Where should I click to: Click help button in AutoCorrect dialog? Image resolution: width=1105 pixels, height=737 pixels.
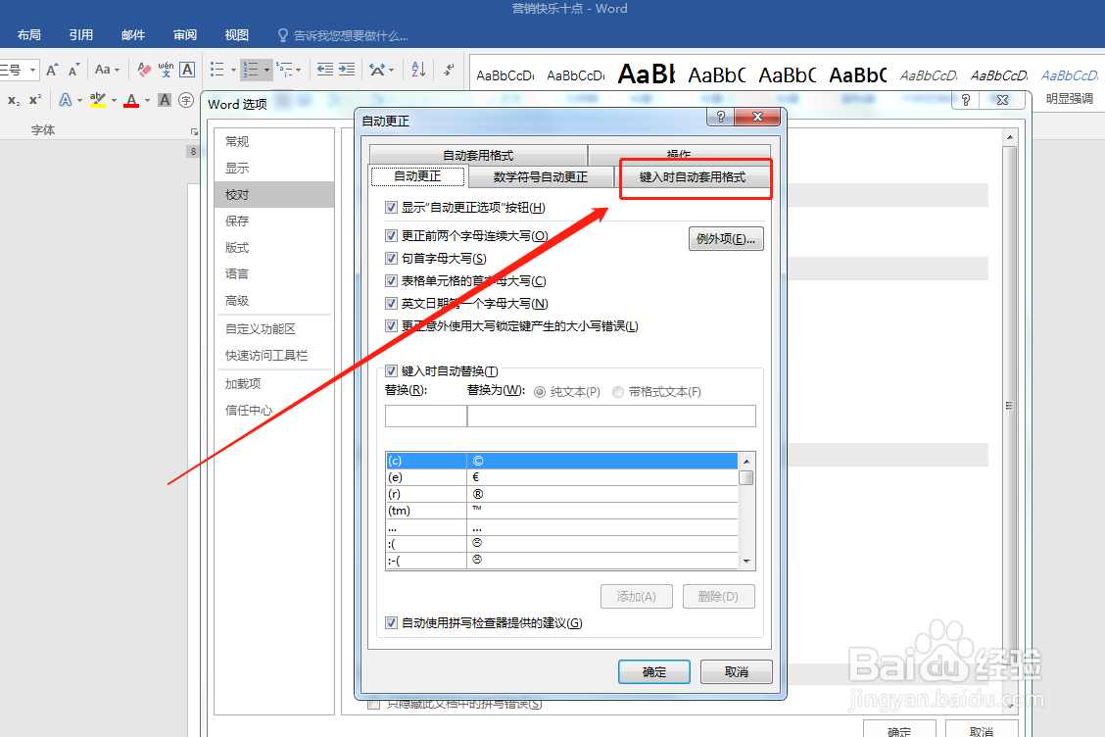point(720,117)
